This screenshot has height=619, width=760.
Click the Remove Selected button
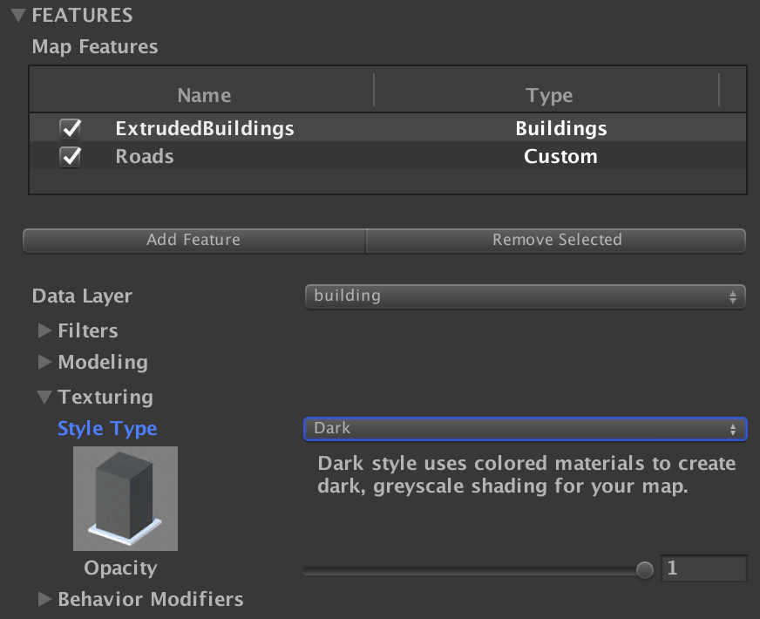556,240
